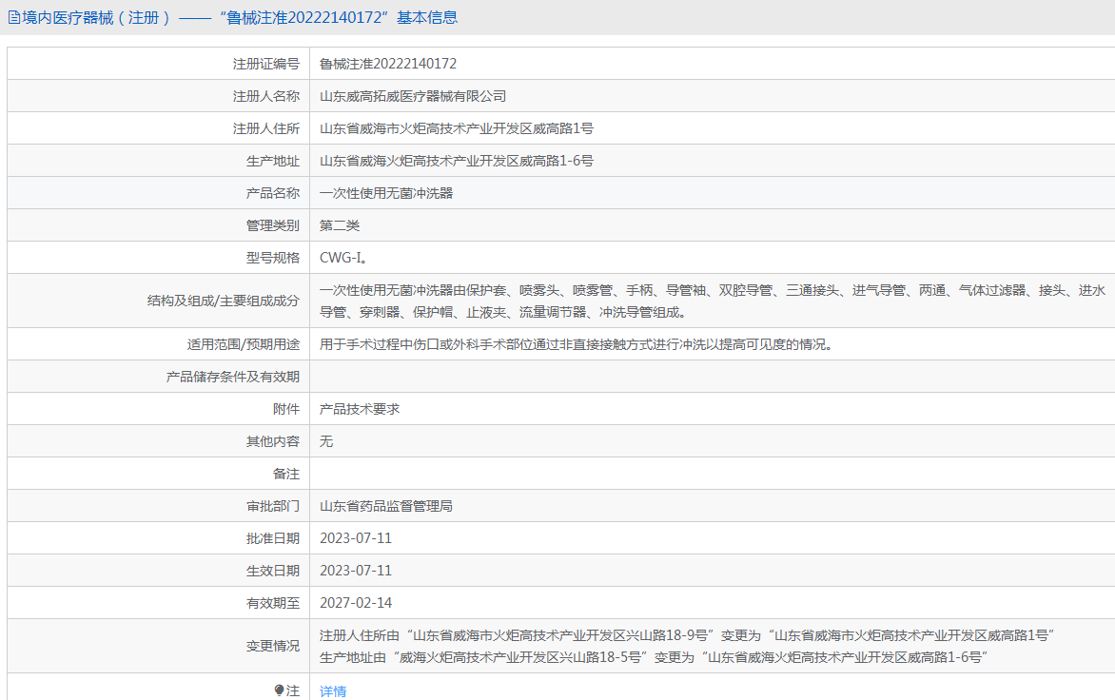This screenshot has height=700, width=1115.
Task: Click the 注册人住所 address value
Action: (457, 128)
